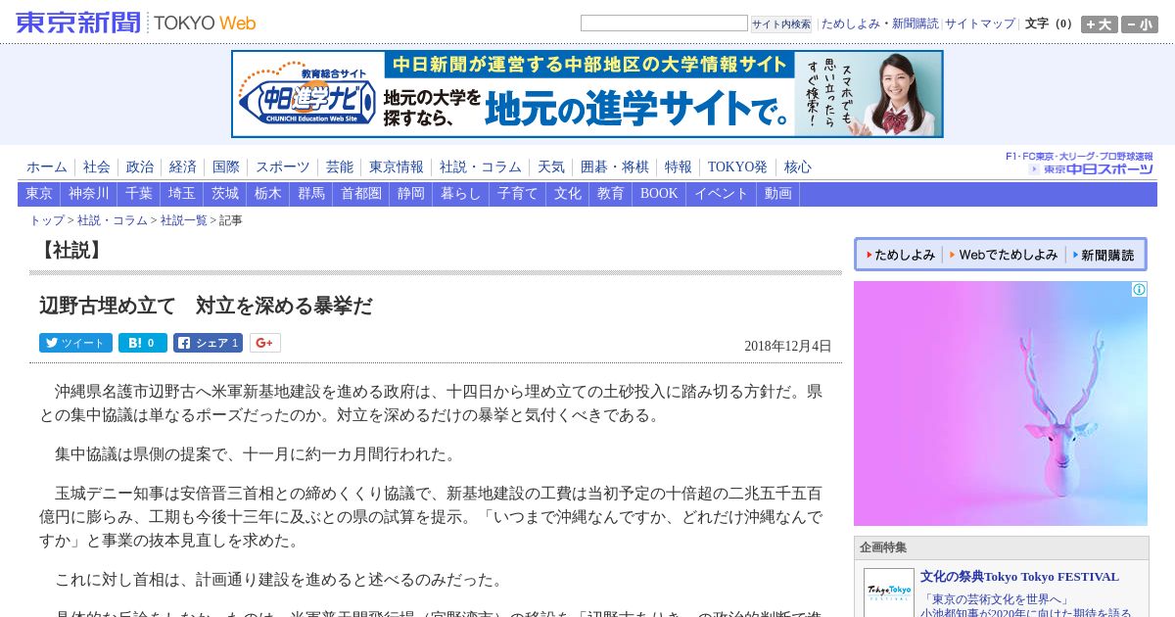
Task: Open the サイトマップ link
Action: pyautogui.click(x=980, y=24)
